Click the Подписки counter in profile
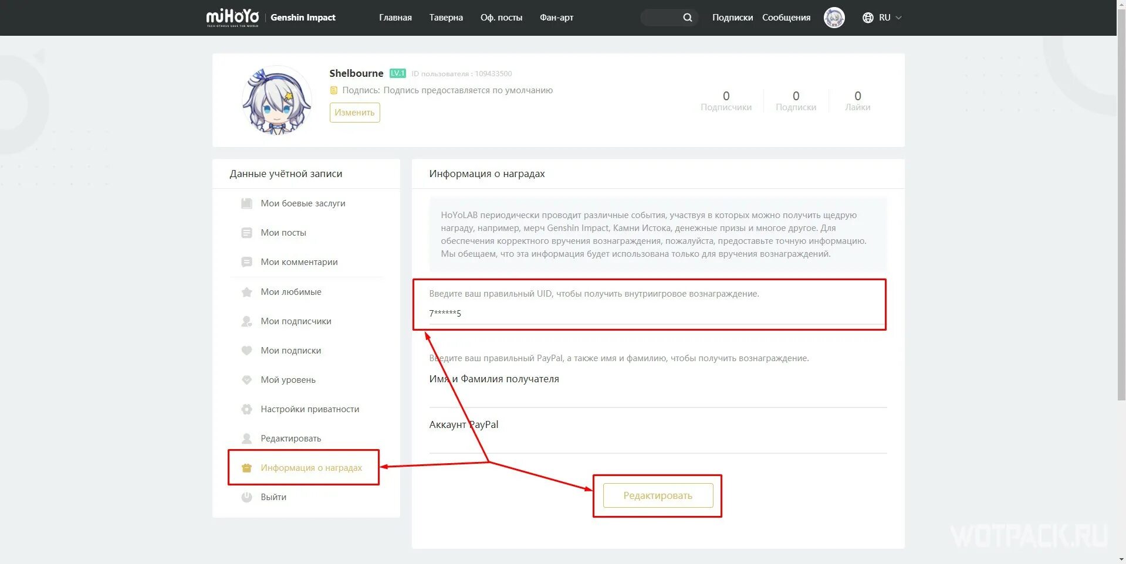The height and width of the screenshot is (564, 1126). pos(796,101)
